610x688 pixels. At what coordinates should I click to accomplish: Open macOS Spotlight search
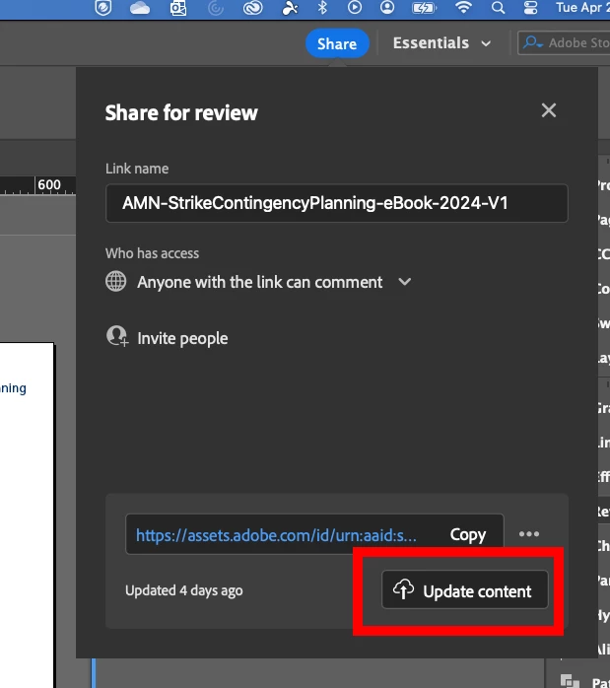498,8
